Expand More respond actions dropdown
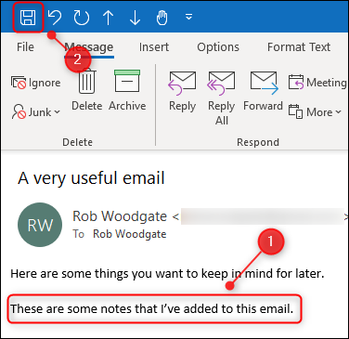The height and width of the screenshot is (339, 349). [315, 111]
